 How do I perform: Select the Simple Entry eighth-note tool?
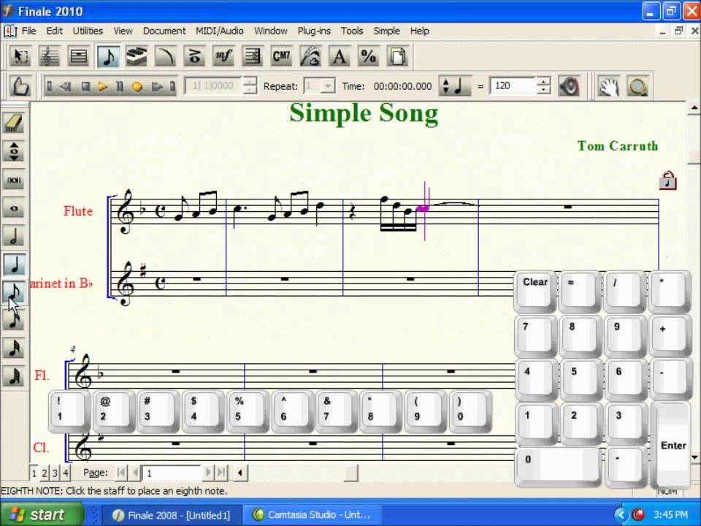pos(108,57)
